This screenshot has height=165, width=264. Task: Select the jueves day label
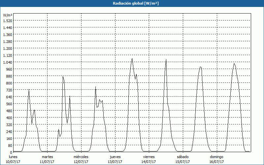click(x=115, y=157)
